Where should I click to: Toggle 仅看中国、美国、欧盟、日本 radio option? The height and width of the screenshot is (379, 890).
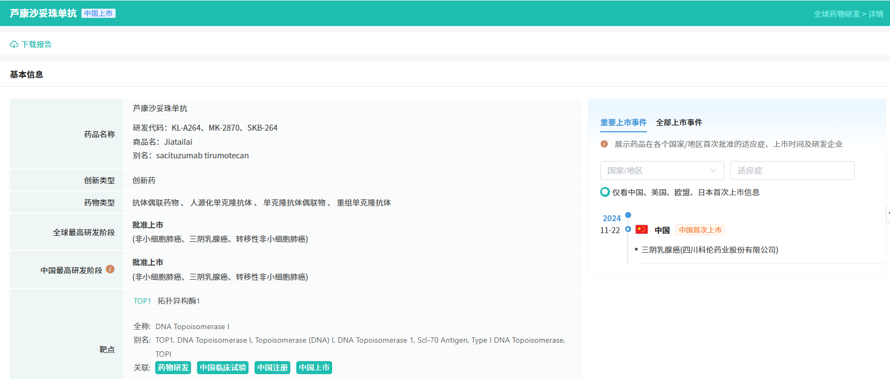coord(605,192)
